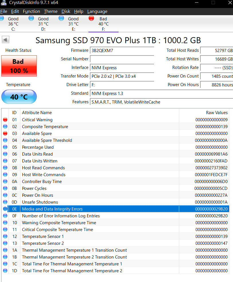Click the Transfer Mode field
The image size is (233, 282).
(x=122, y=76)
